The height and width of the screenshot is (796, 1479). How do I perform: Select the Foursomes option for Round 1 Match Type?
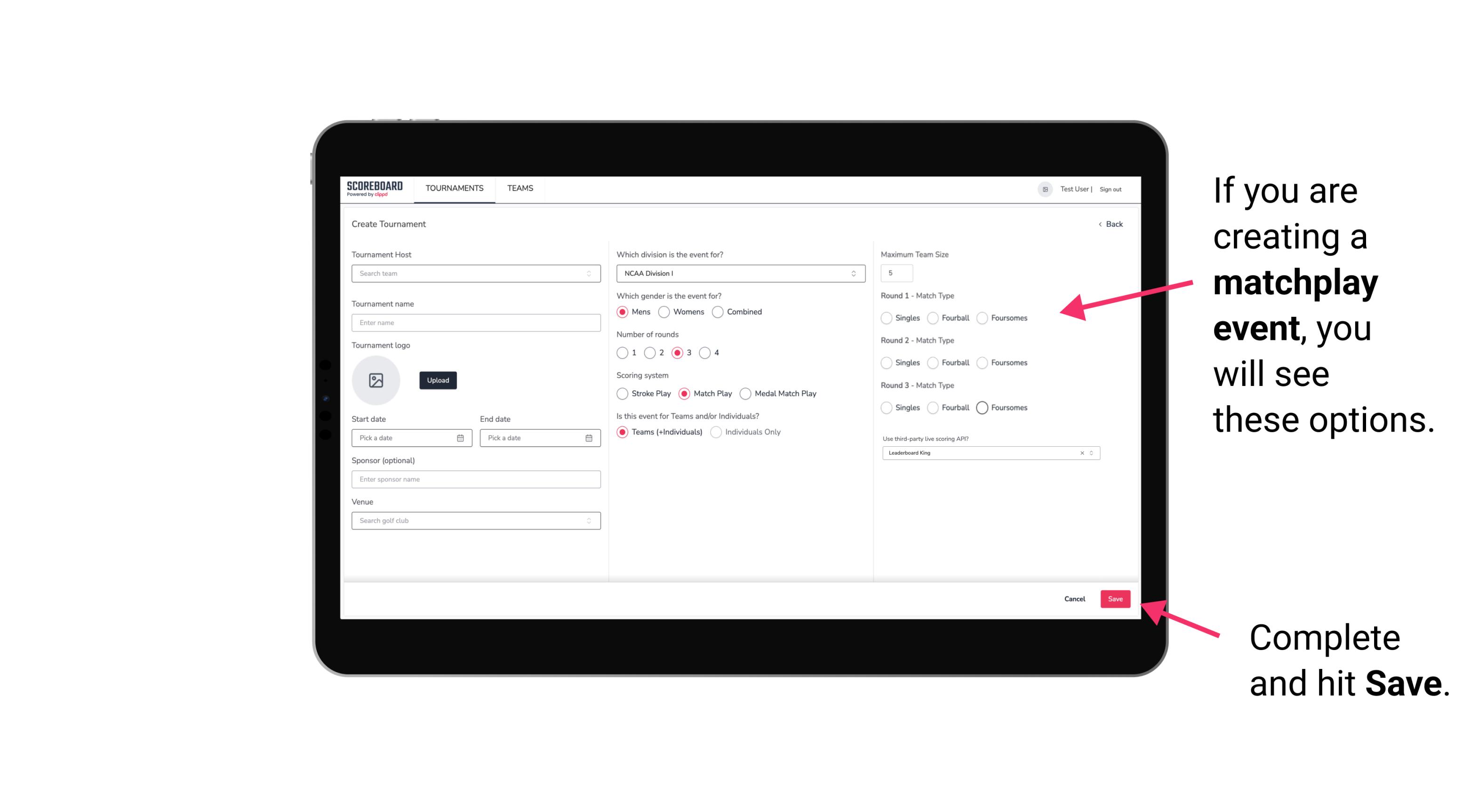pyautogui.click(x=982, y=318)
